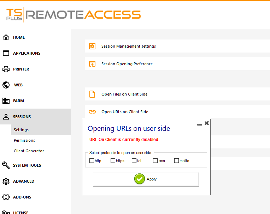Open the Permissions submenu item
This screenshot has height=214, width=270.
coord(24,140)
